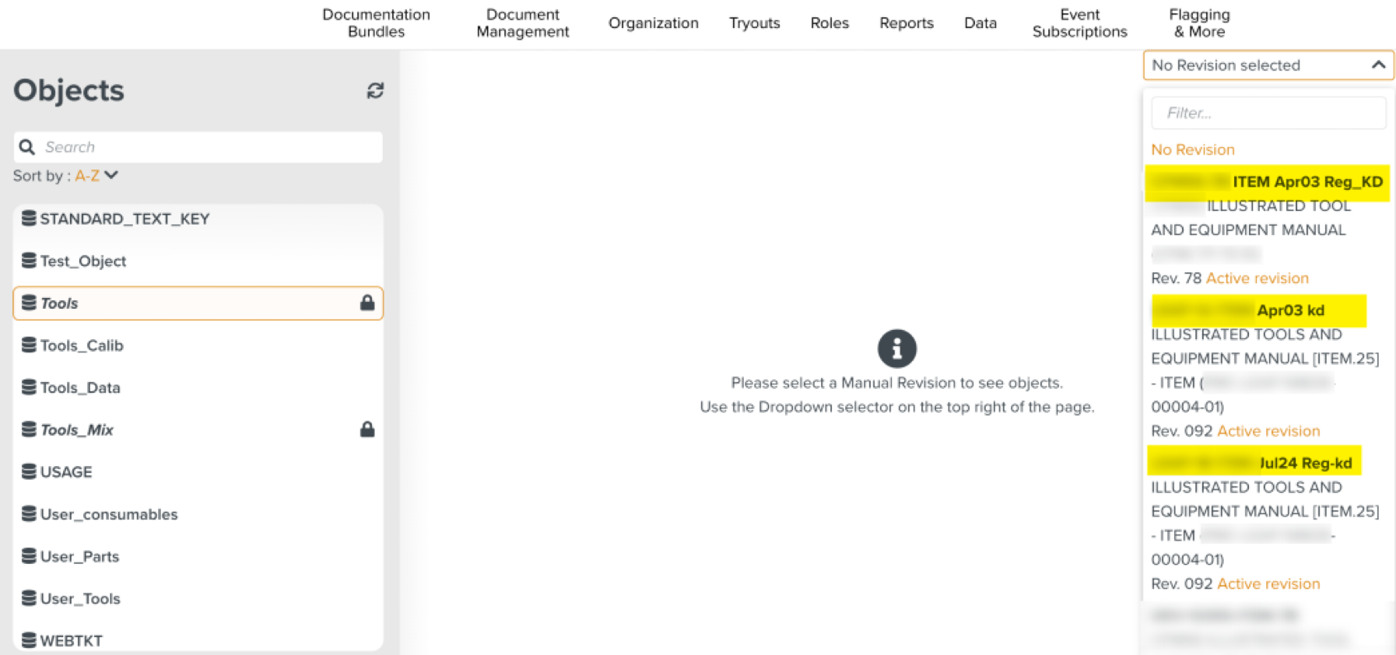Click the info icon in the center panel
This screenshot has height=655, width=1396.
[896, 349]
